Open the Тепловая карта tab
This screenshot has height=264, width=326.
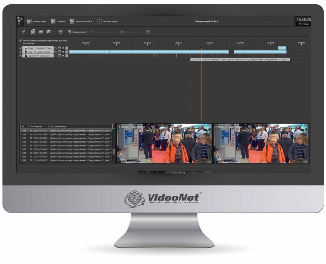tap(107, 21)
